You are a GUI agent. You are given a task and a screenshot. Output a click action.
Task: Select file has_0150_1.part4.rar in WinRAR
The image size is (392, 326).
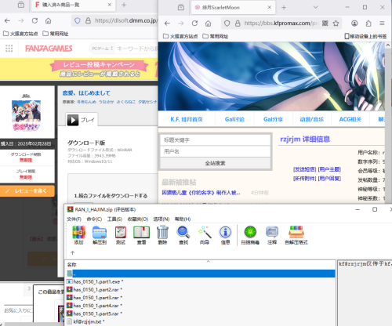click(x=94, y=306)
